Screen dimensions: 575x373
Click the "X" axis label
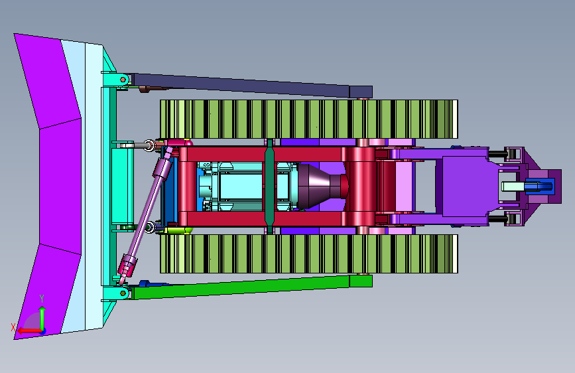(x=13, y=327)
